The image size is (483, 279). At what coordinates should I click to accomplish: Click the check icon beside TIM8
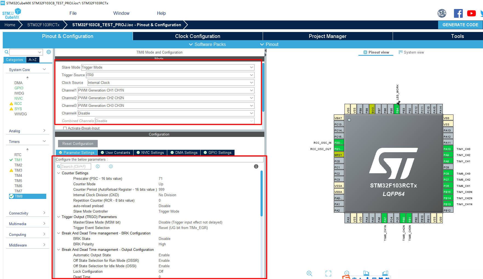point(11,196)
